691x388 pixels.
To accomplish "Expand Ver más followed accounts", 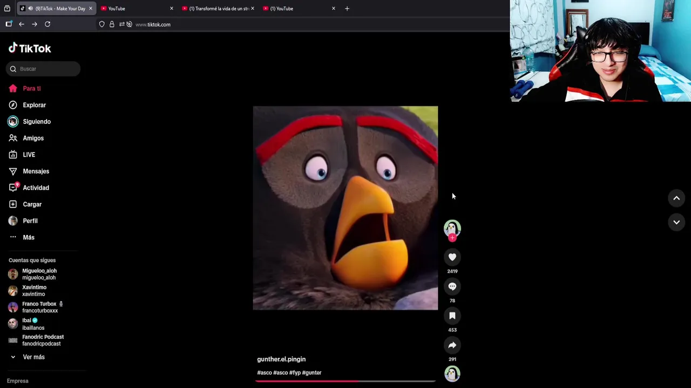I will 27,357.
